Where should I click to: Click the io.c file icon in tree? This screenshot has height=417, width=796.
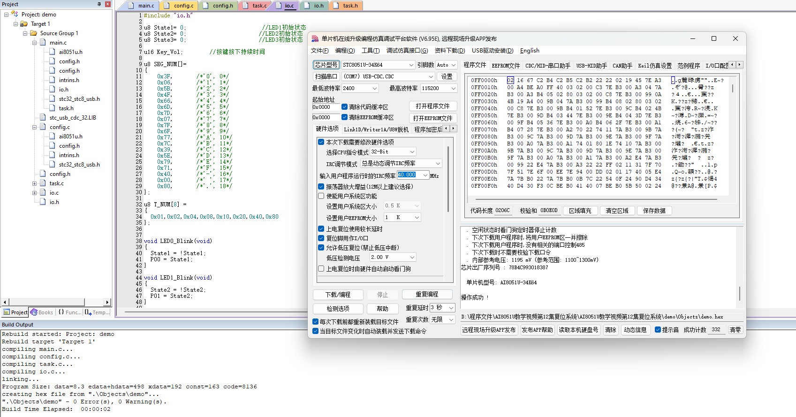point(43,192)
